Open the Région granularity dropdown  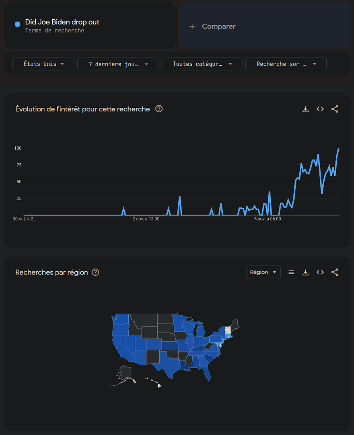coord(263,272)
